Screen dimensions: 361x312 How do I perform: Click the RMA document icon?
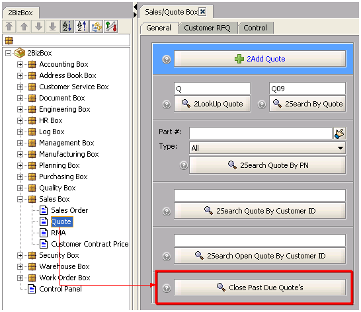coord(44,233)
